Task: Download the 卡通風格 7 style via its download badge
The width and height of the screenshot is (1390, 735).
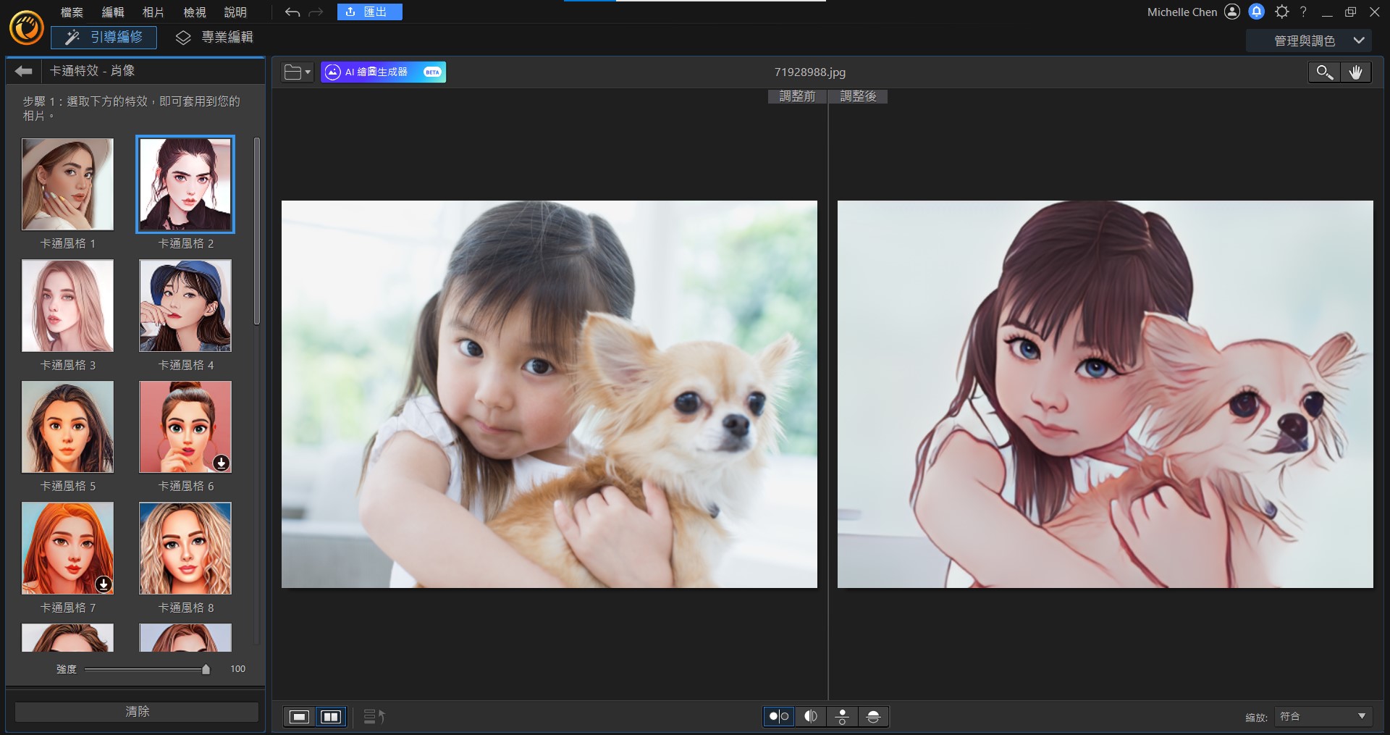Action: click(x=104, y=584)
